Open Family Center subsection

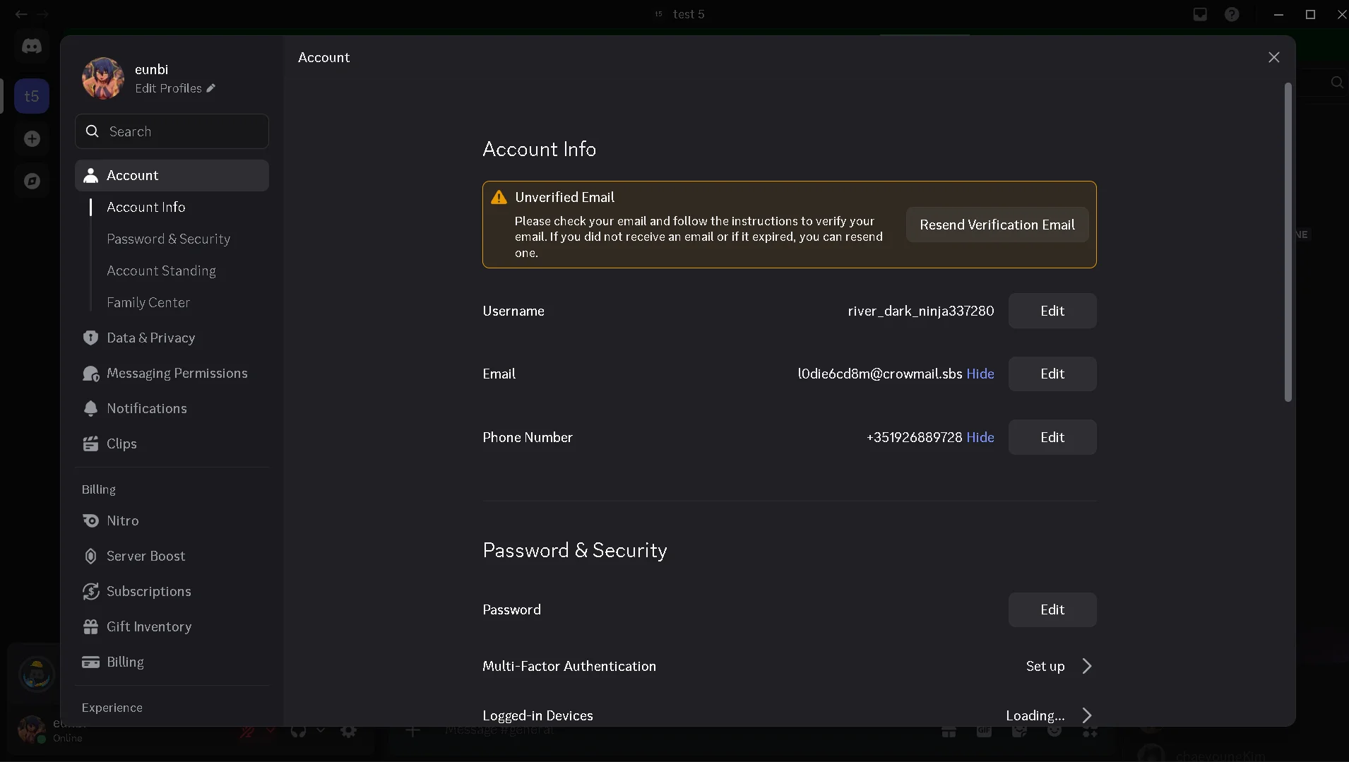point(148,302)
